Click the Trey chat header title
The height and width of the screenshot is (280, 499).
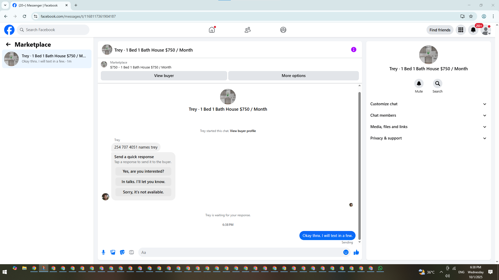[153, 50]
